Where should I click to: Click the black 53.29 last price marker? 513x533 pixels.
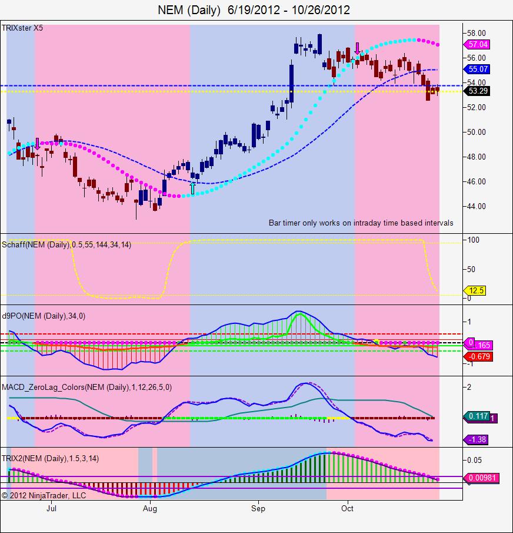point(477,91)
